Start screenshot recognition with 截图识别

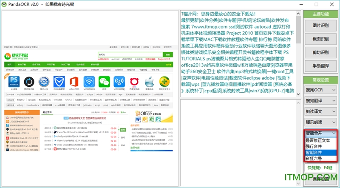pyautogui.click(x=320, y=39)
